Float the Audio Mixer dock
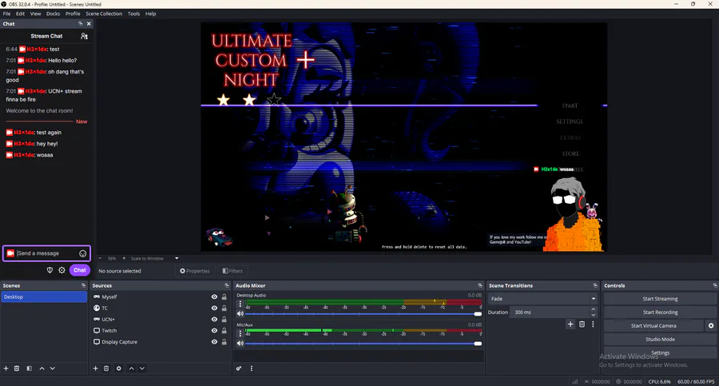The height and width of the screenshot is (386, 719). tap(480, 285)
